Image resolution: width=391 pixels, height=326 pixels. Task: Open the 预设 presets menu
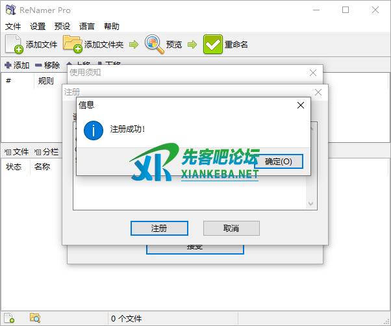tap(62, 27)
